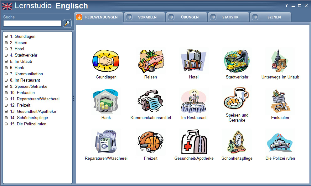The image size is (311, 186).
Task: Expand the 7. Kommunikation tree node
Action: [x=6, y=74]
